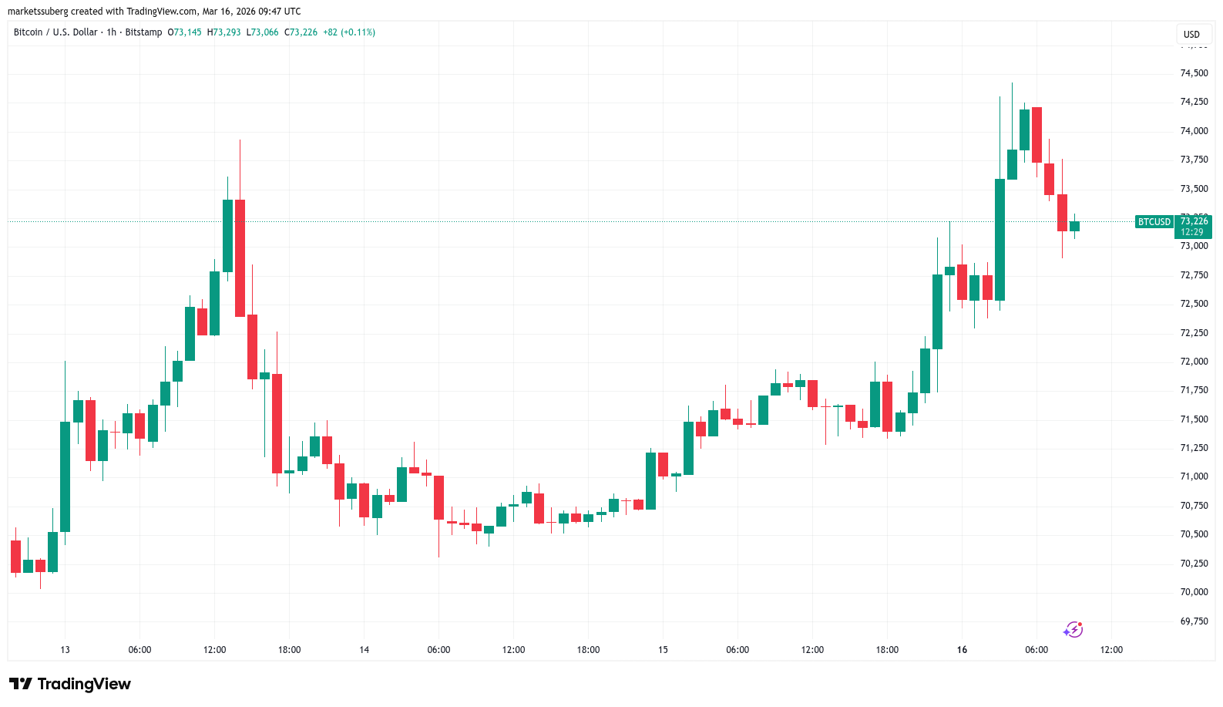Click the bold 16 date label

[962, 650]
